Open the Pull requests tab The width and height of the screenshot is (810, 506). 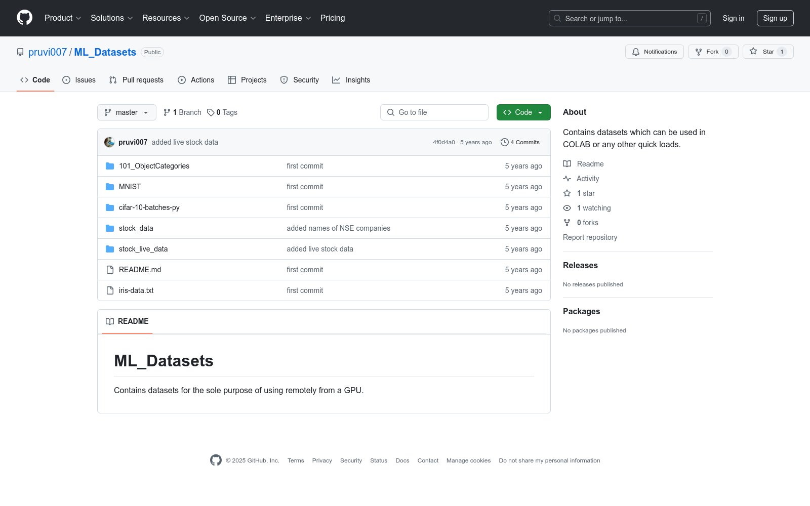(x=136, y=80)
